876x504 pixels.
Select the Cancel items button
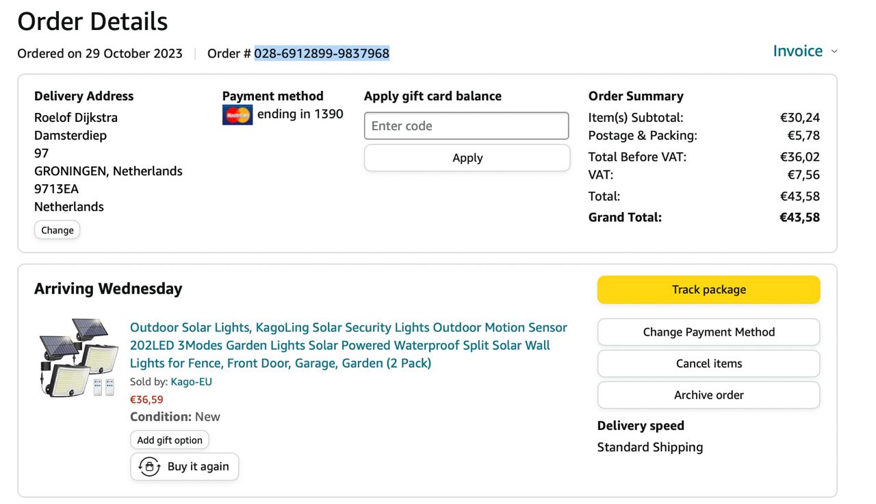pyautogui.click(x=708, y=364)
